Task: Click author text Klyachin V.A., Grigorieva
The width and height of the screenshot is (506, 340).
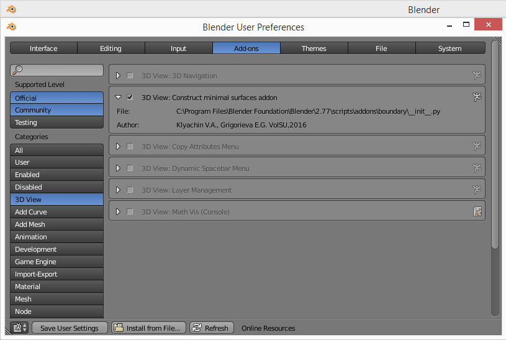Action: click(242, 125)
